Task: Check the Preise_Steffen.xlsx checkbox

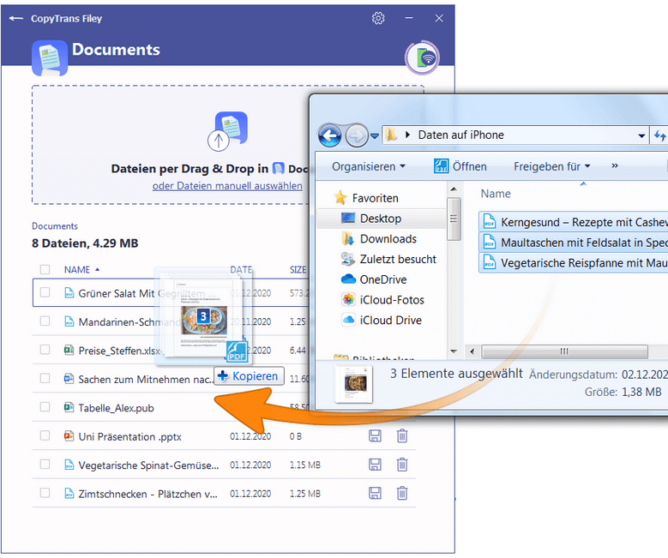Action: coord(45,350)
